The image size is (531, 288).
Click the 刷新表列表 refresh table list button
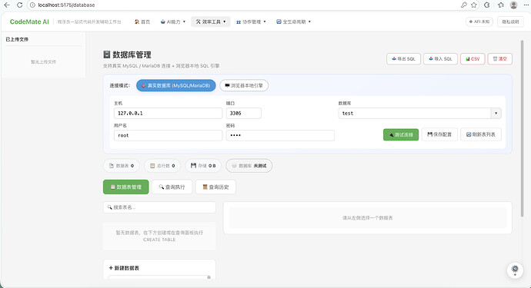(x=481, y=134)
